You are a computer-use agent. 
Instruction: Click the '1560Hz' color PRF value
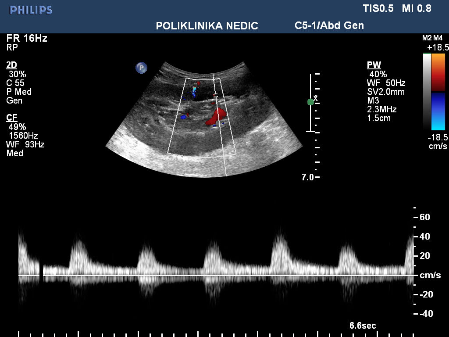tap(23, 136)
